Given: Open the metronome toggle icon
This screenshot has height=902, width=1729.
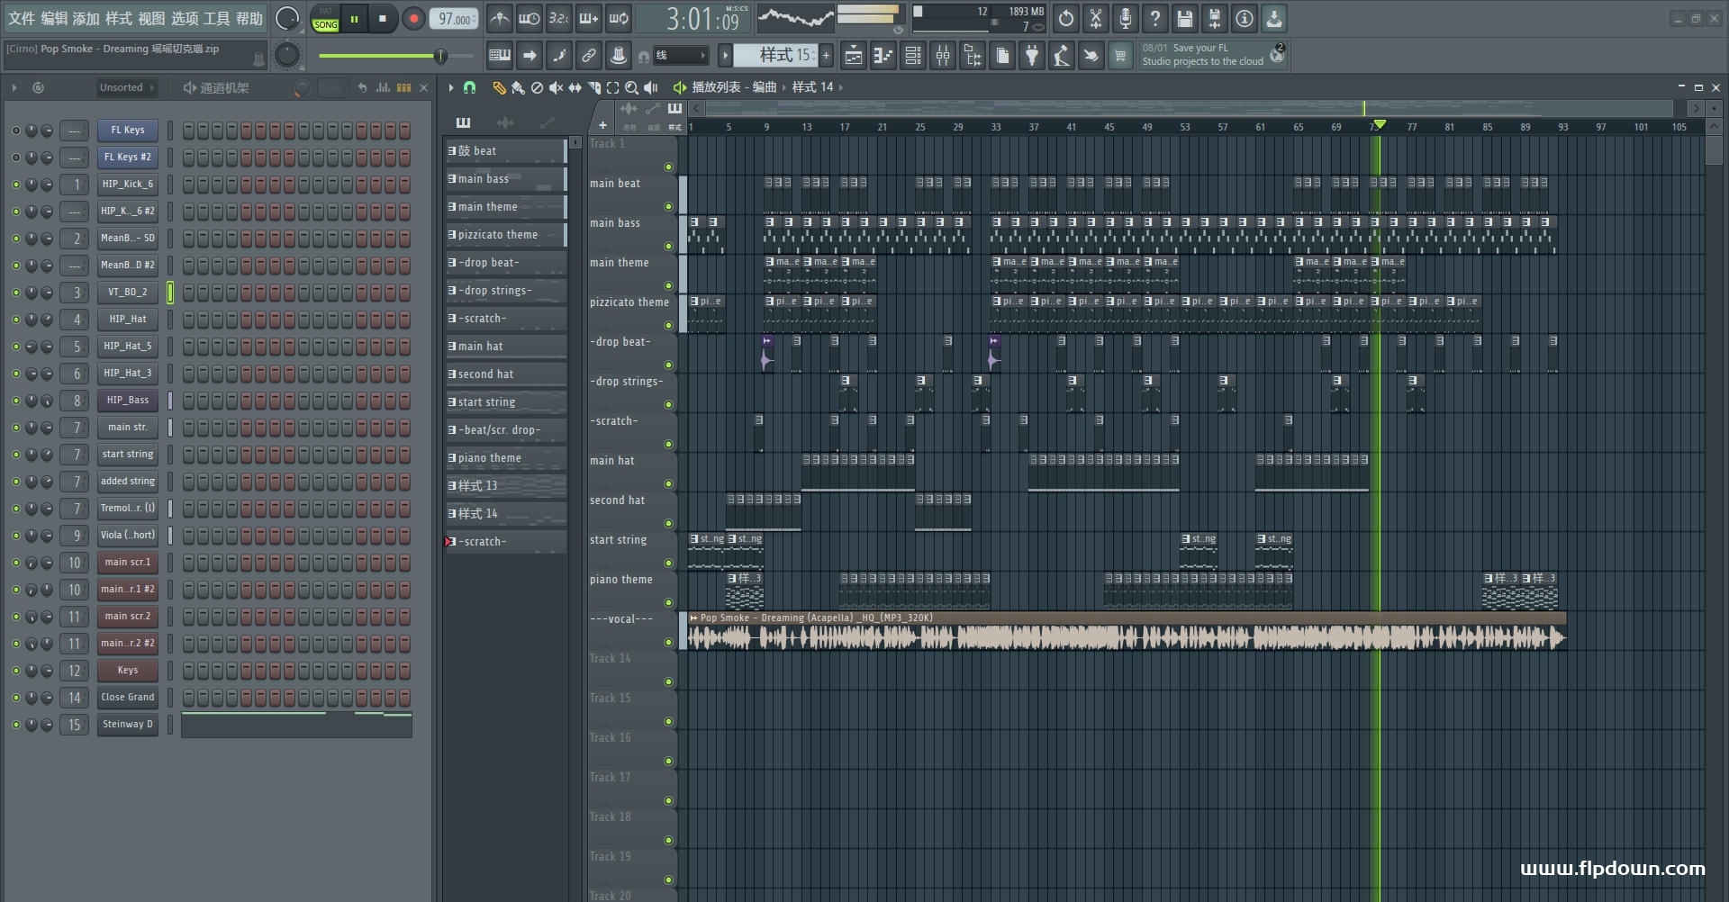Looking at the screenshot, I should (x=499, y=18).
